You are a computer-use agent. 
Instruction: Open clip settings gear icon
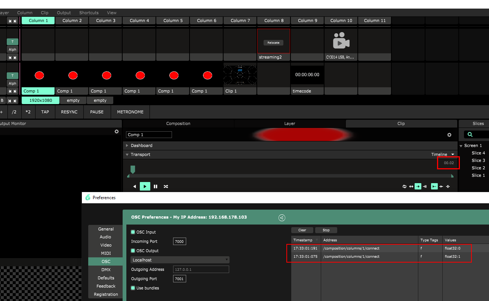click(449, 135)
